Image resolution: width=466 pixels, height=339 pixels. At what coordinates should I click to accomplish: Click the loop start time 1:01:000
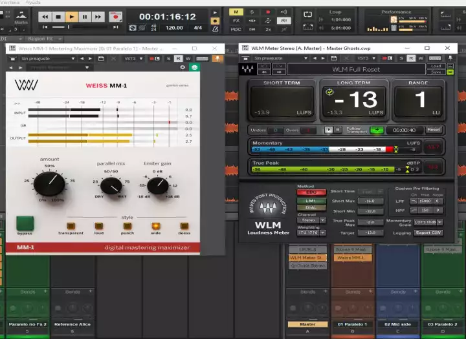click(341, 19)
